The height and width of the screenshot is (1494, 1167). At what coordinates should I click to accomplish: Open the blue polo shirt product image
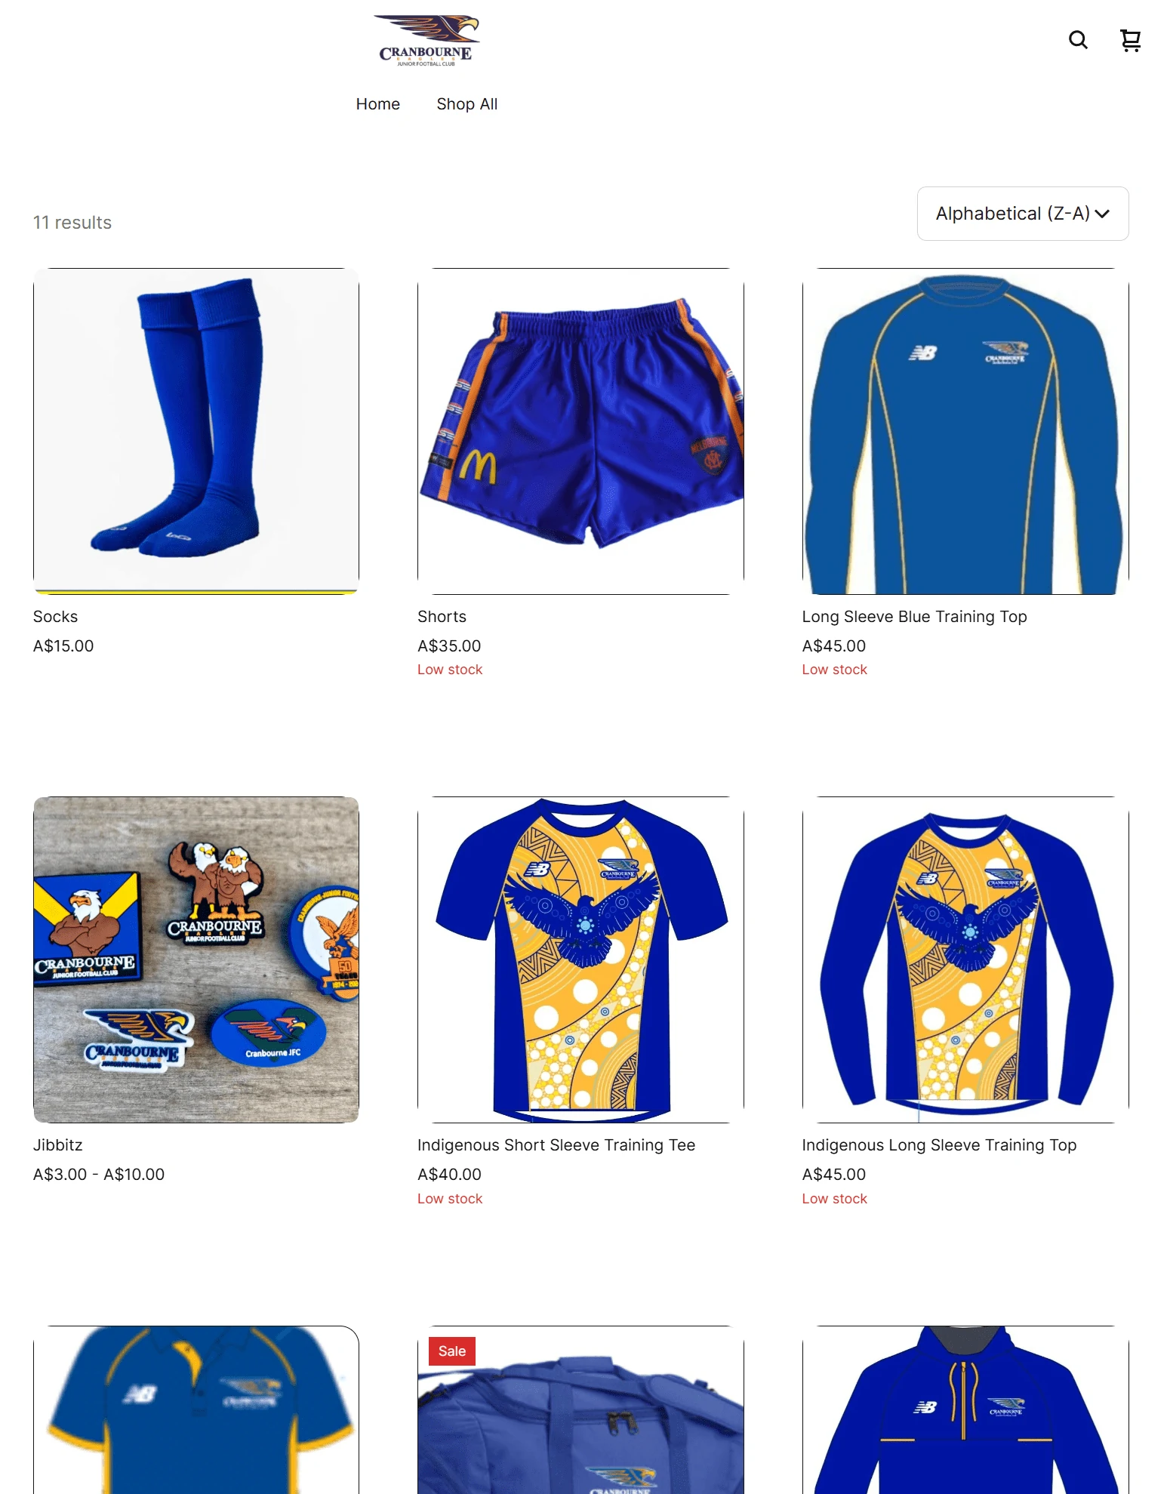click(196, 1409)
